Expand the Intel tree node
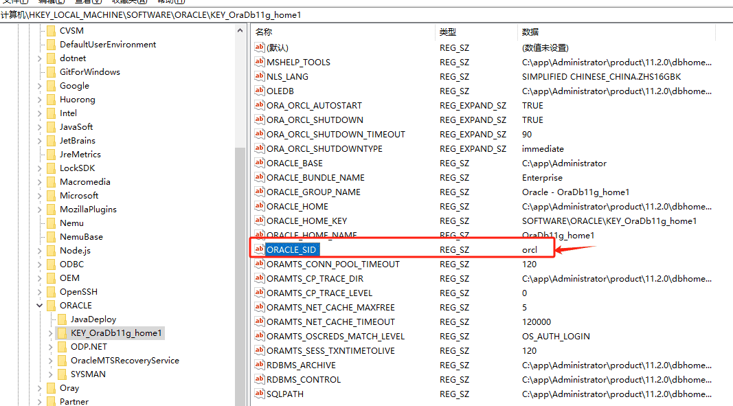733x406 pixels. (39, 113)
